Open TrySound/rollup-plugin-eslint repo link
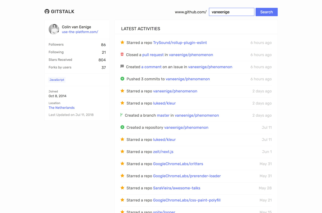This screenshot has width=322, height=213. pos(180,43)
